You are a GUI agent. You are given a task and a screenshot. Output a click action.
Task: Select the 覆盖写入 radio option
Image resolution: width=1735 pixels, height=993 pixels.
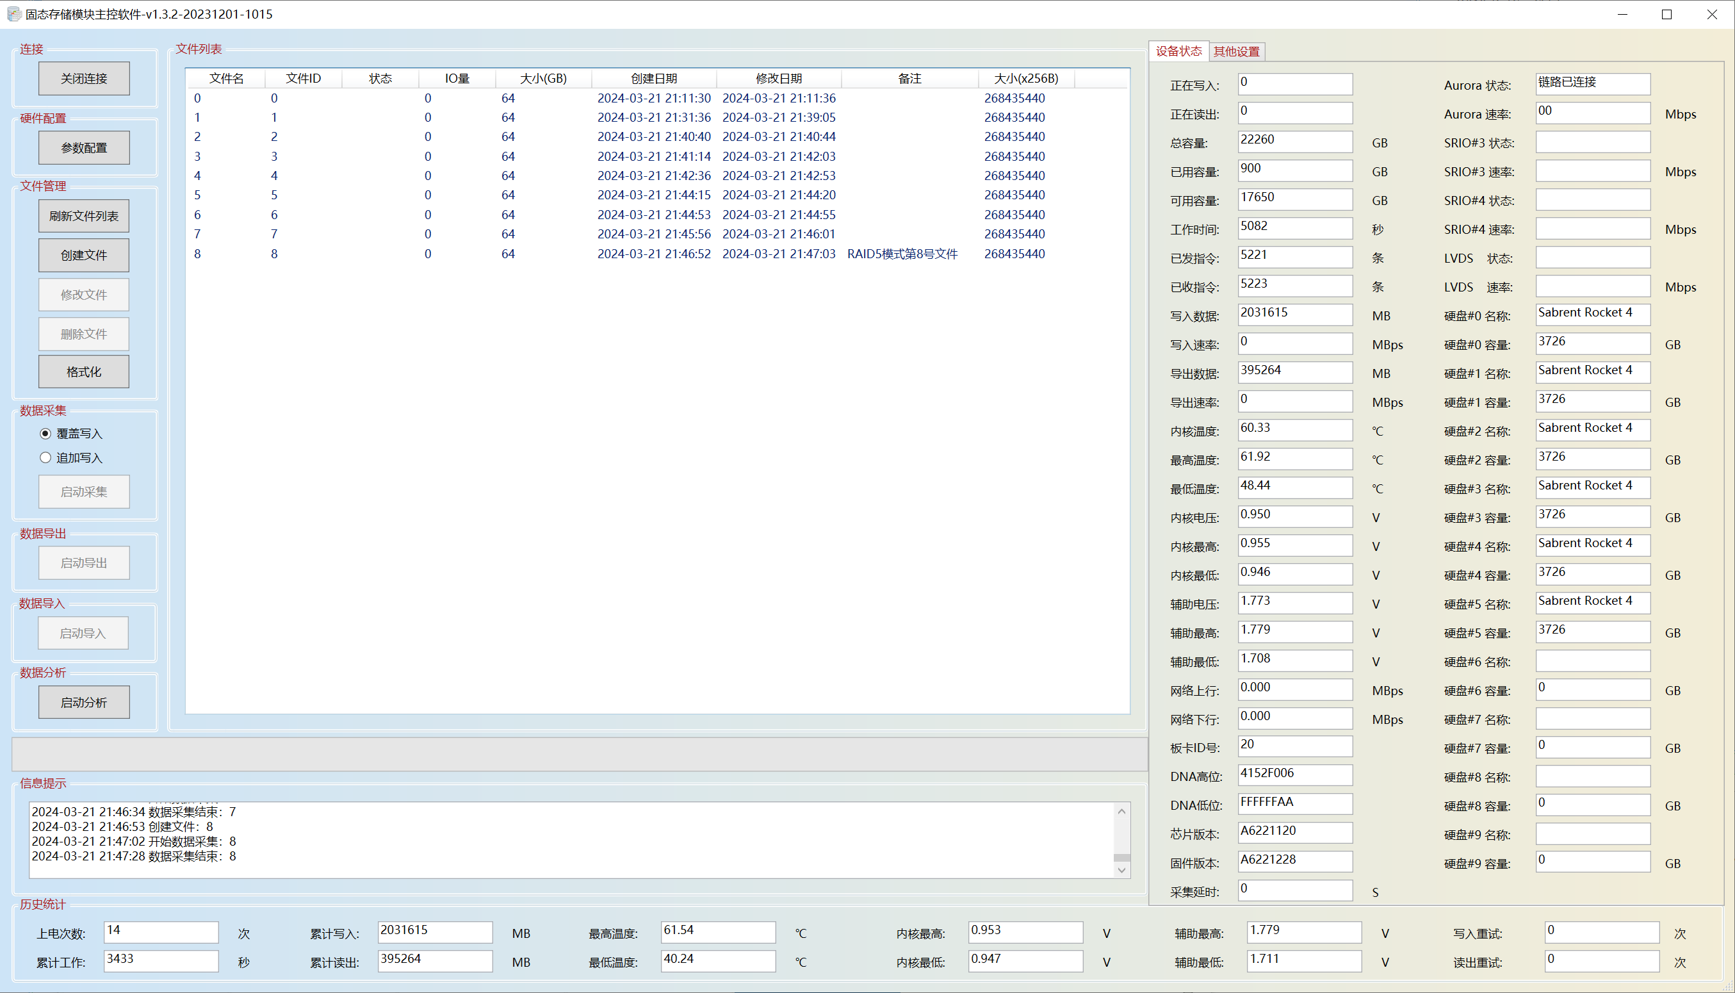pyautogui.click(x=71, y=434)
